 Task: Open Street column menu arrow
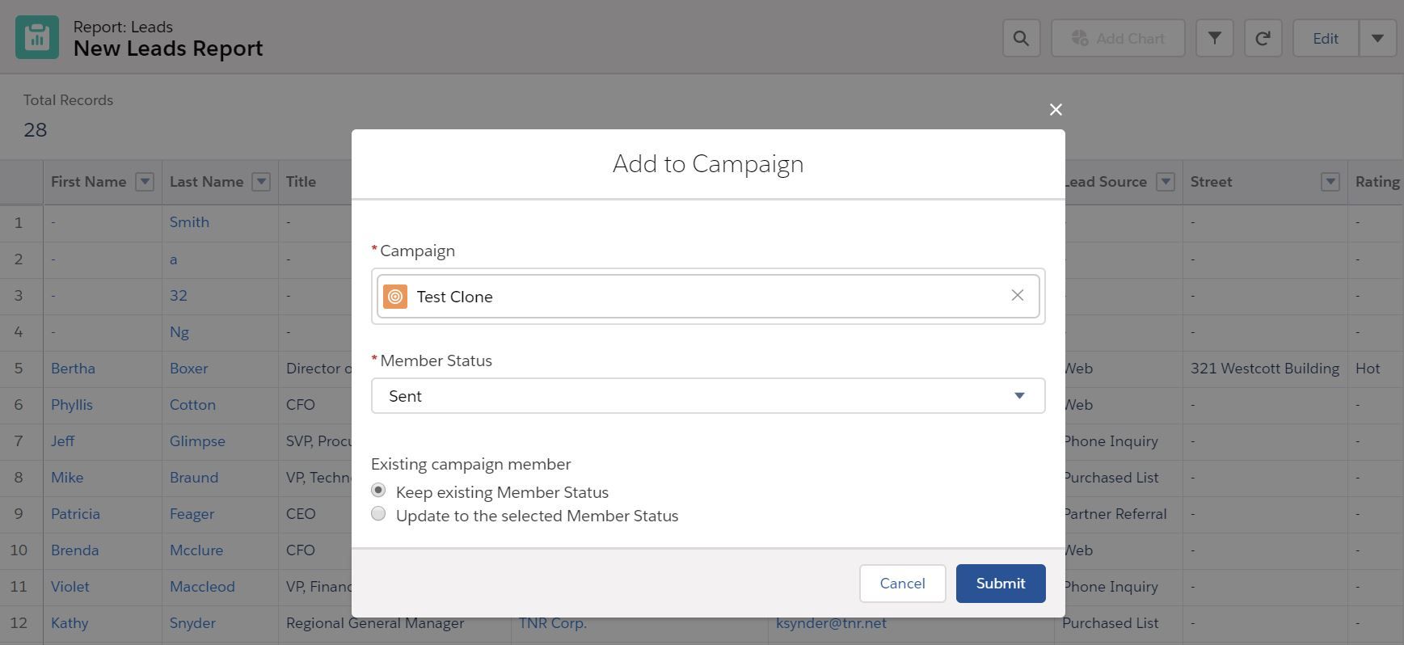(x=1330, y=182)
